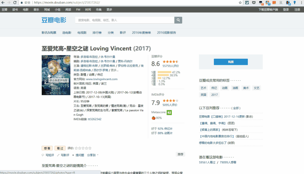Click the 看过 button
The image size is (304, 174).
(x=60, y=148)
